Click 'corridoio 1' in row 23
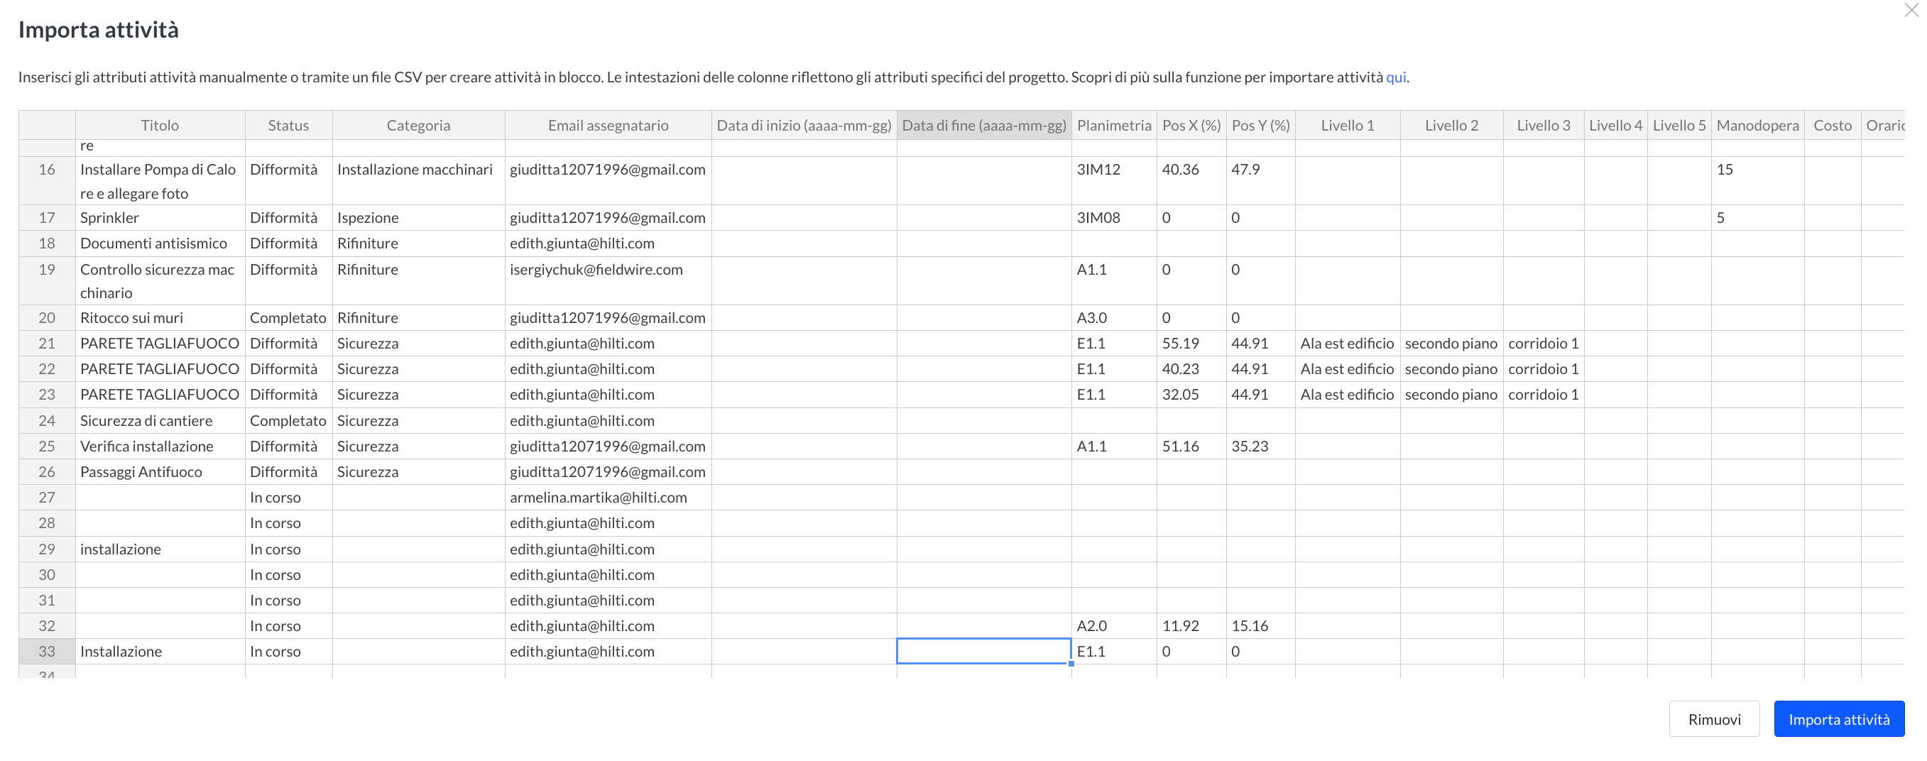 point(1544,395)
